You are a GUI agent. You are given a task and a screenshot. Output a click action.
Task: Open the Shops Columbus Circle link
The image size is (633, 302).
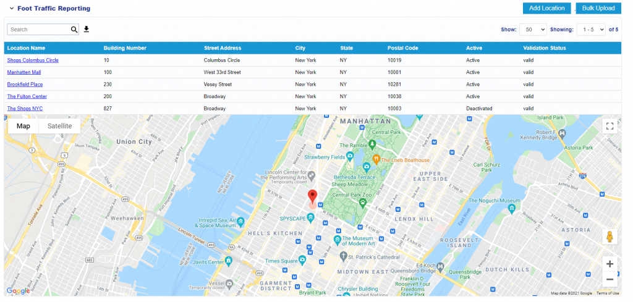pyautogui.click(x=33, y=60)
